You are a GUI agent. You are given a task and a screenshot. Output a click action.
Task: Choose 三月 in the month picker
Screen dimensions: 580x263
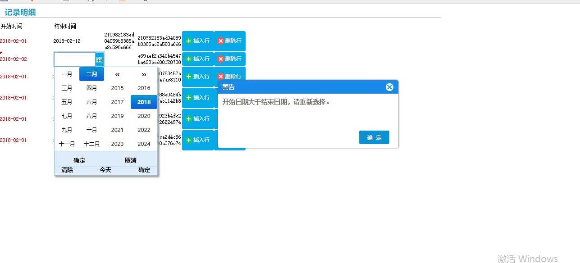tap(67, 88)
